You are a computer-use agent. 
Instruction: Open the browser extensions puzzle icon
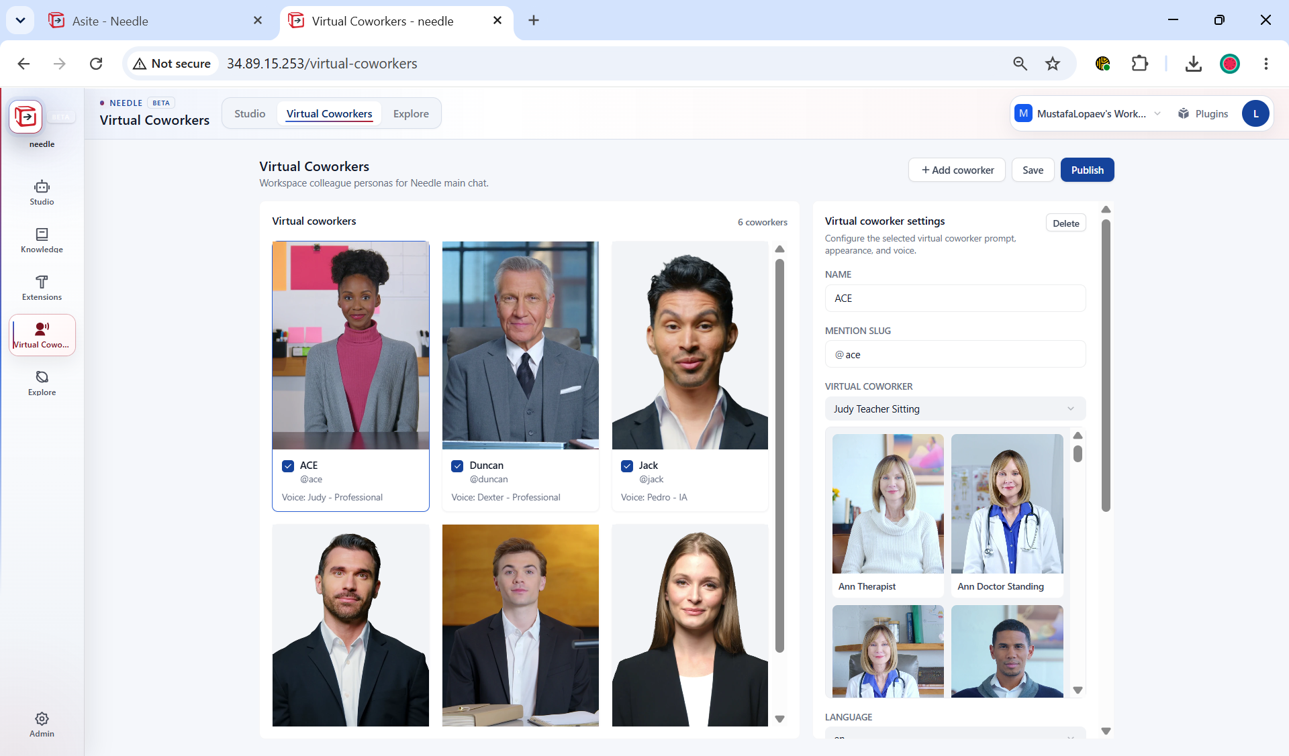click(x=1139, y=64)
